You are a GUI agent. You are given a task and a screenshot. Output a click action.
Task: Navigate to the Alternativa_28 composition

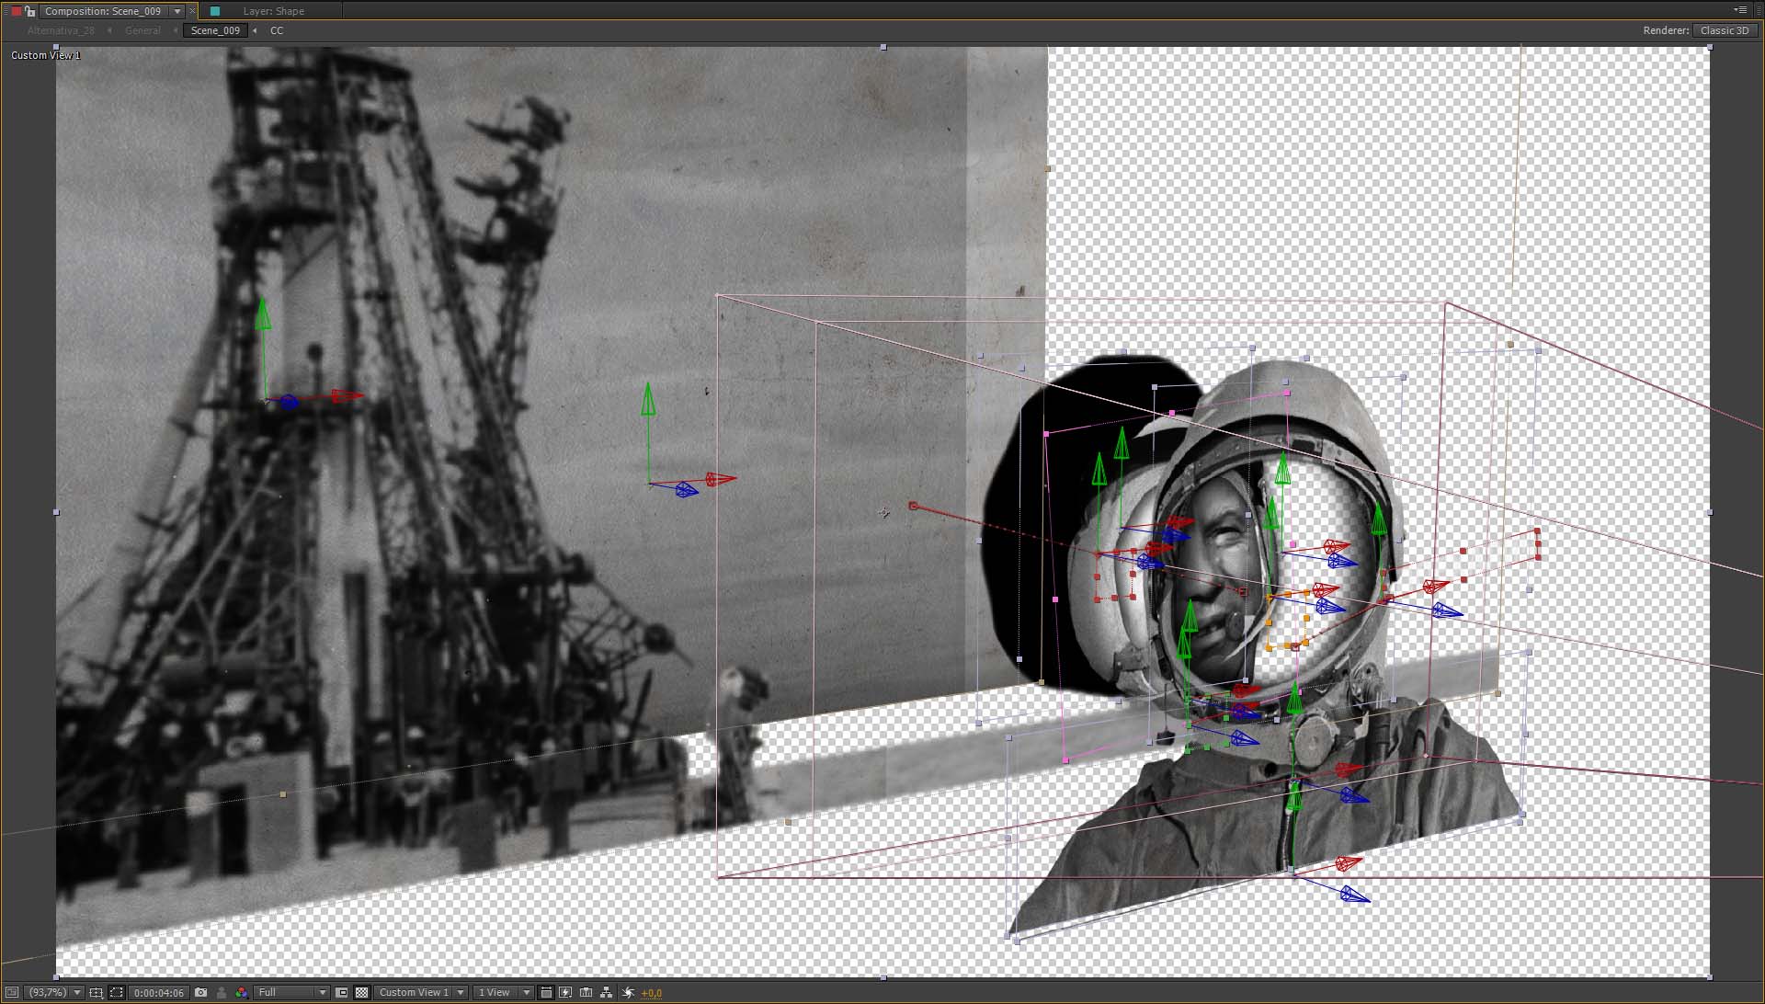click(61, 30)
